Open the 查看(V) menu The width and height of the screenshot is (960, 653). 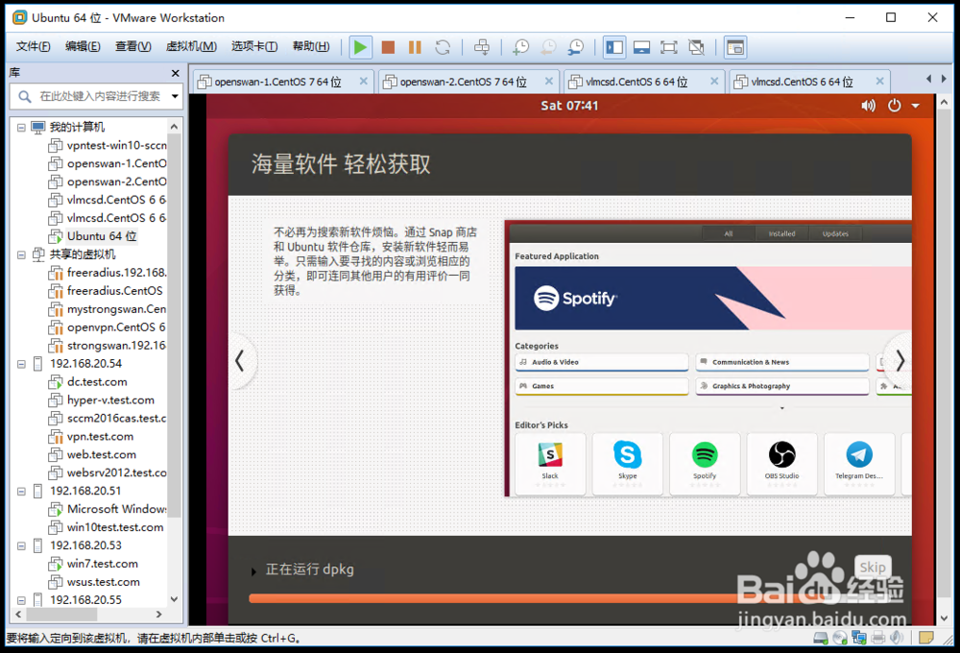point(132,46)
